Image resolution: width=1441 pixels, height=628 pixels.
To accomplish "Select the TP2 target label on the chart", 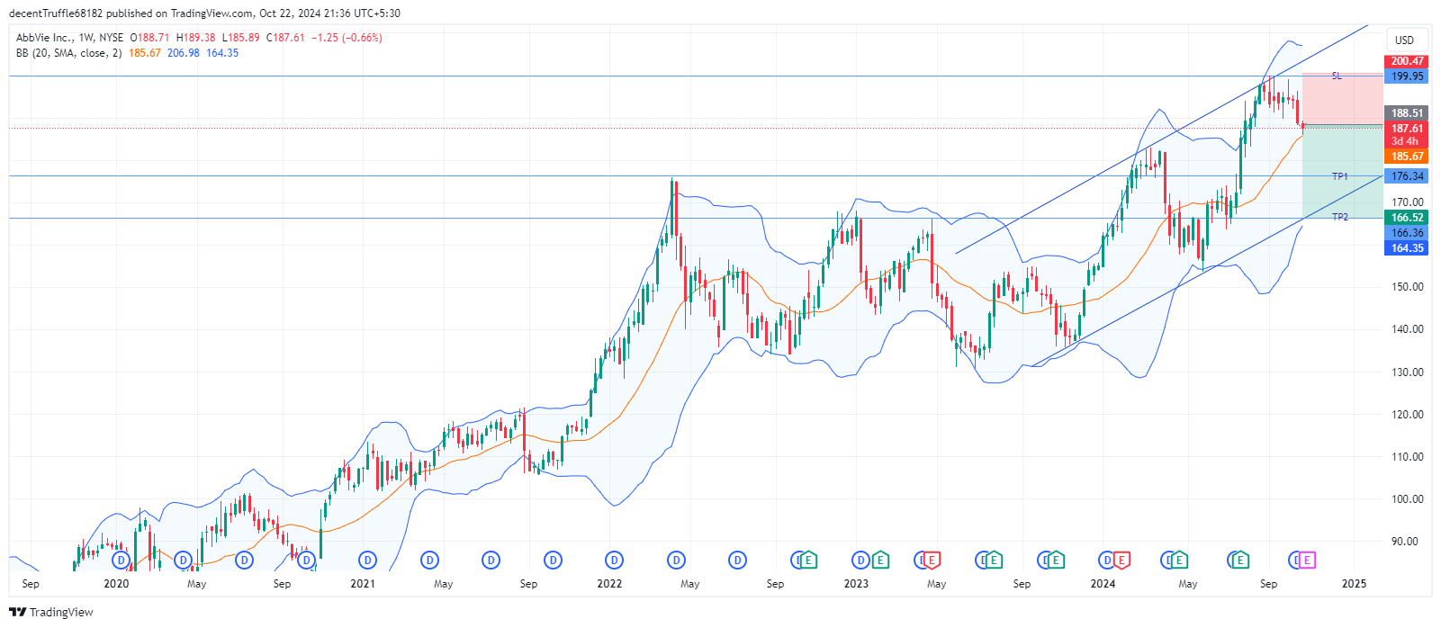I will [x=1340, y=217].
